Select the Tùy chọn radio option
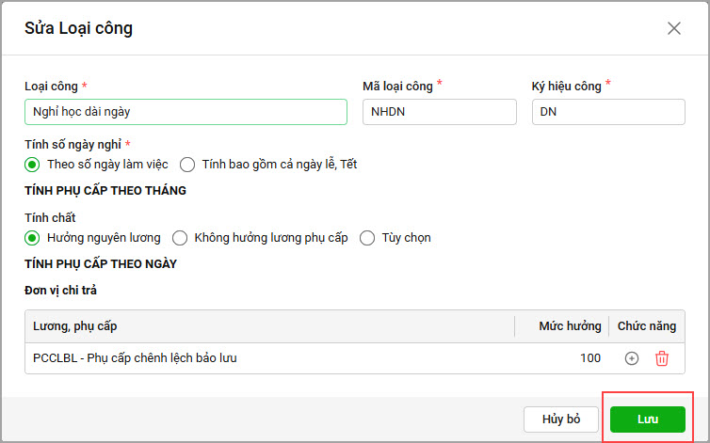This screenshot has width=710, height=443. pos(367,238)
